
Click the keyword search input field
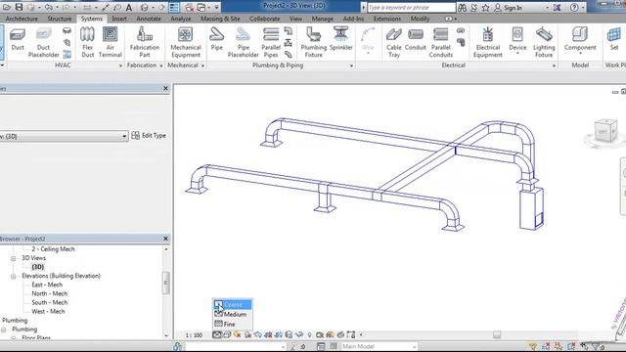[x=411, y=8]
